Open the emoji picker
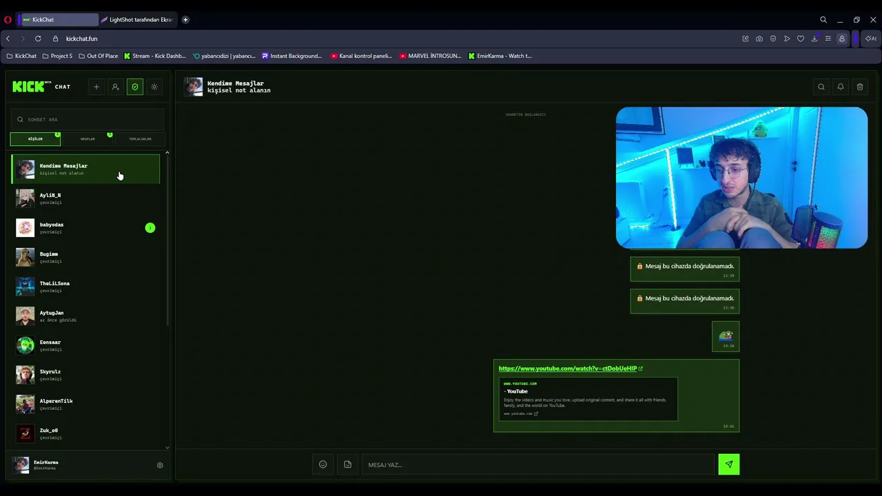The height and width of the screenshot is (496, 882). click(x=322, y=464)
